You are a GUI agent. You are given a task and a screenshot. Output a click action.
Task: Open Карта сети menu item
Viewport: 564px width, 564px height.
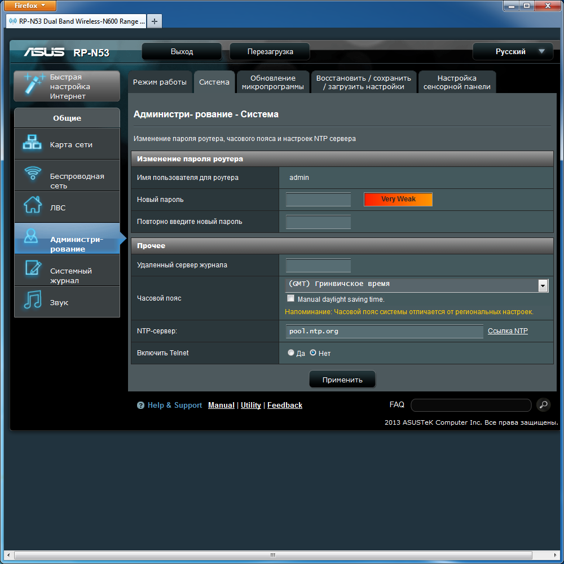click(x=67, y=144)
